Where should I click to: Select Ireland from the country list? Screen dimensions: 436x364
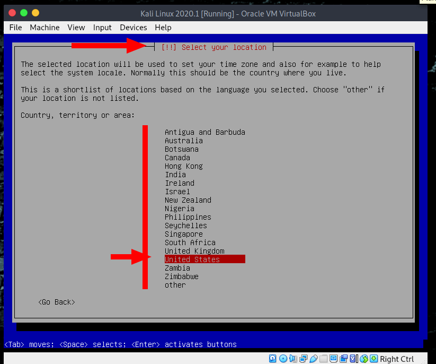point(180,183)
